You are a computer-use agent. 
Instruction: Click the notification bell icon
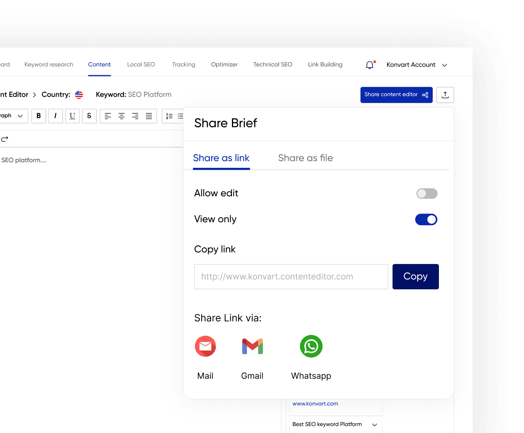point(370,65)
